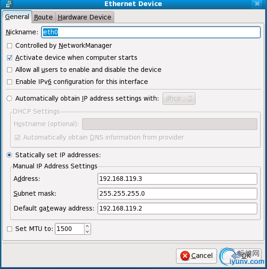The image size is (267, 269).
Task: Click the Subnet mask field
Action: point(177,194)
